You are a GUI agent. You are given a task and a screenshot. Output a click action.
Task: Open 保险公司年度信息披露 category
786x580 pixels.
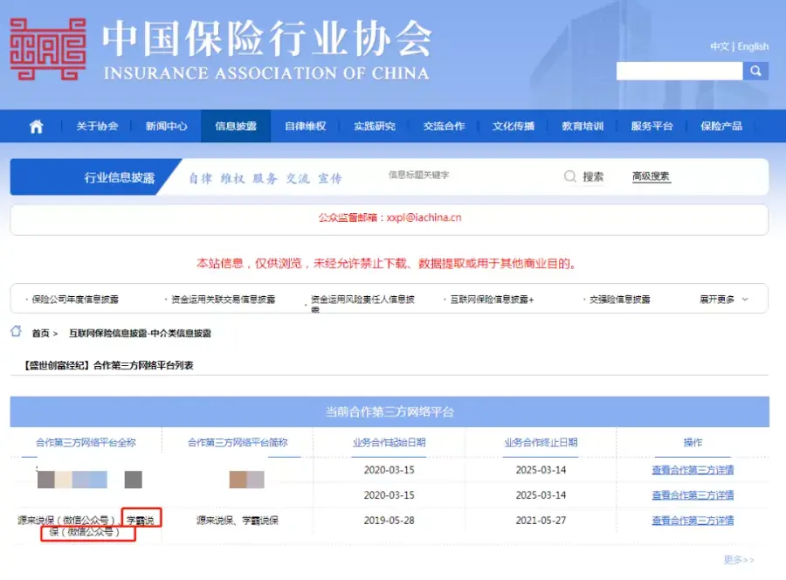pos(75,300)
